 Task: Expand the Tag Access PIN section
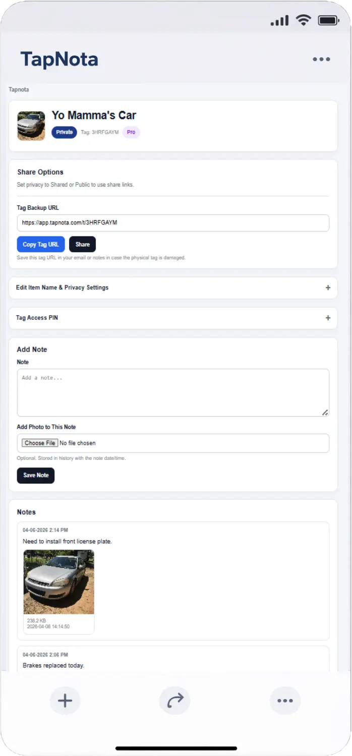[173, 318]
